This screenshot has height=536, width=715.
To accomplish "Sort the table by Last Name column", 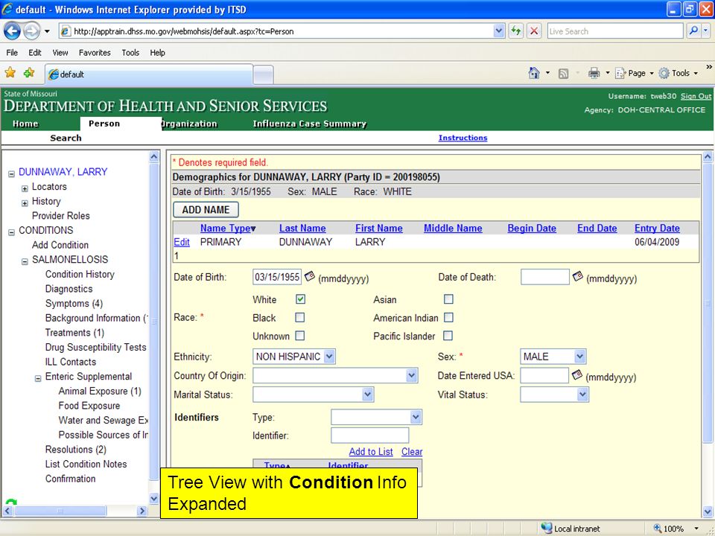I will tap(302, 229).
